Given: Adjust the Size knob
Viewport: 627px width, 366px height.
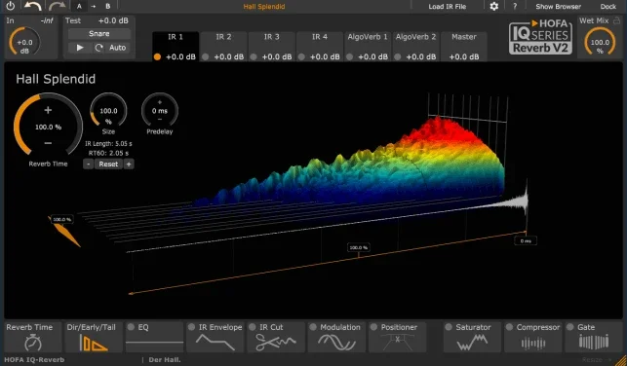Looking at the screenshot, I should [108, 111].
